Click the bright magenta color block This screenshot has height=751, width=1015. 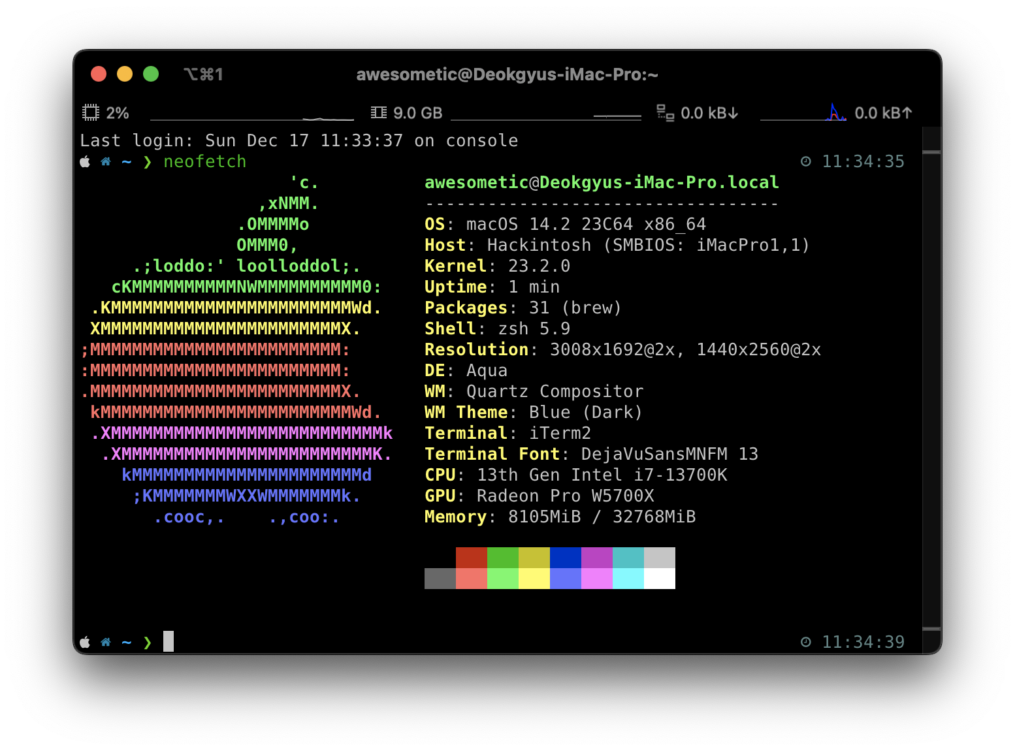point(597,579)
